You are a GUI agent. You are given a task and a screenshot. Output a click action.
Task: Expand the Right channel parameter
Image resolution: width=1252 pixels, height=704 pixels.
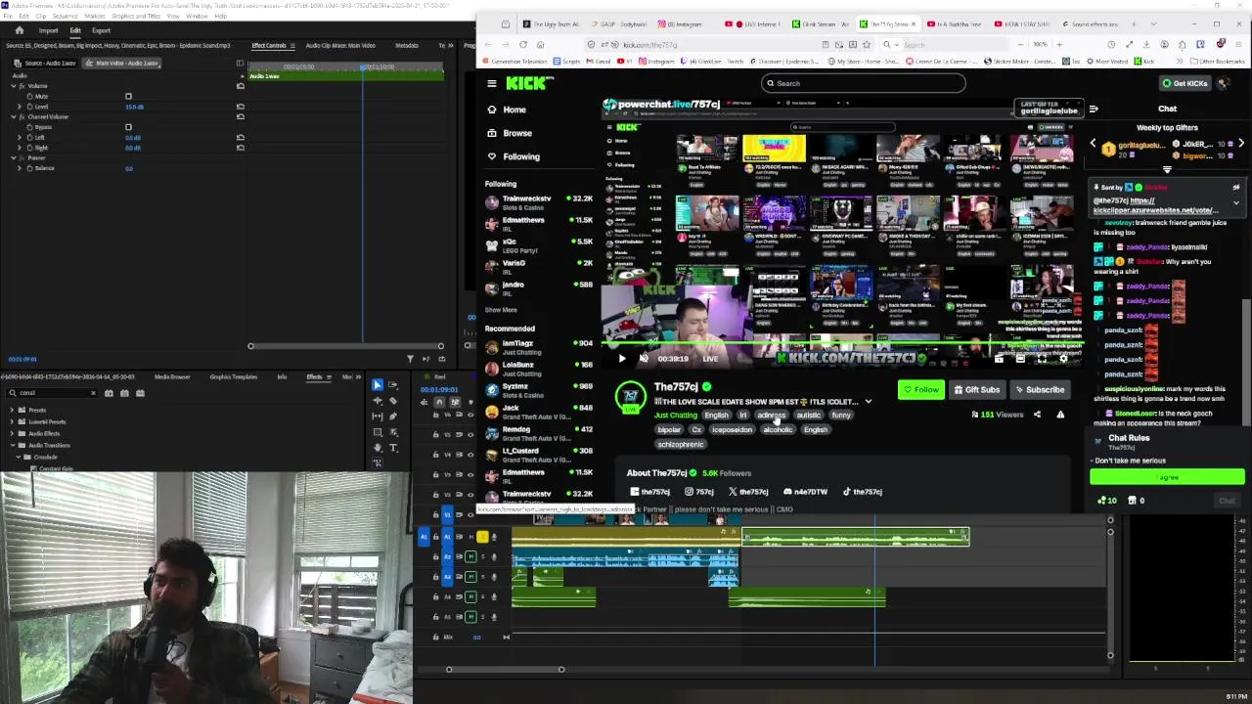(20, 148)
